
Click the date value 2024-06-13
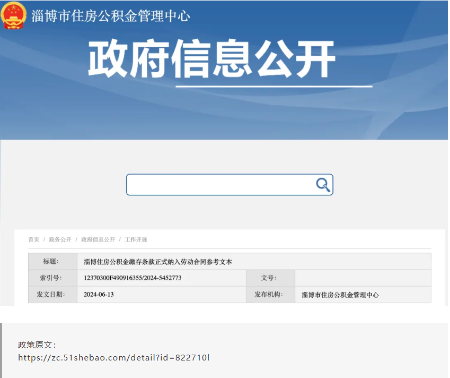pos(99,295)
